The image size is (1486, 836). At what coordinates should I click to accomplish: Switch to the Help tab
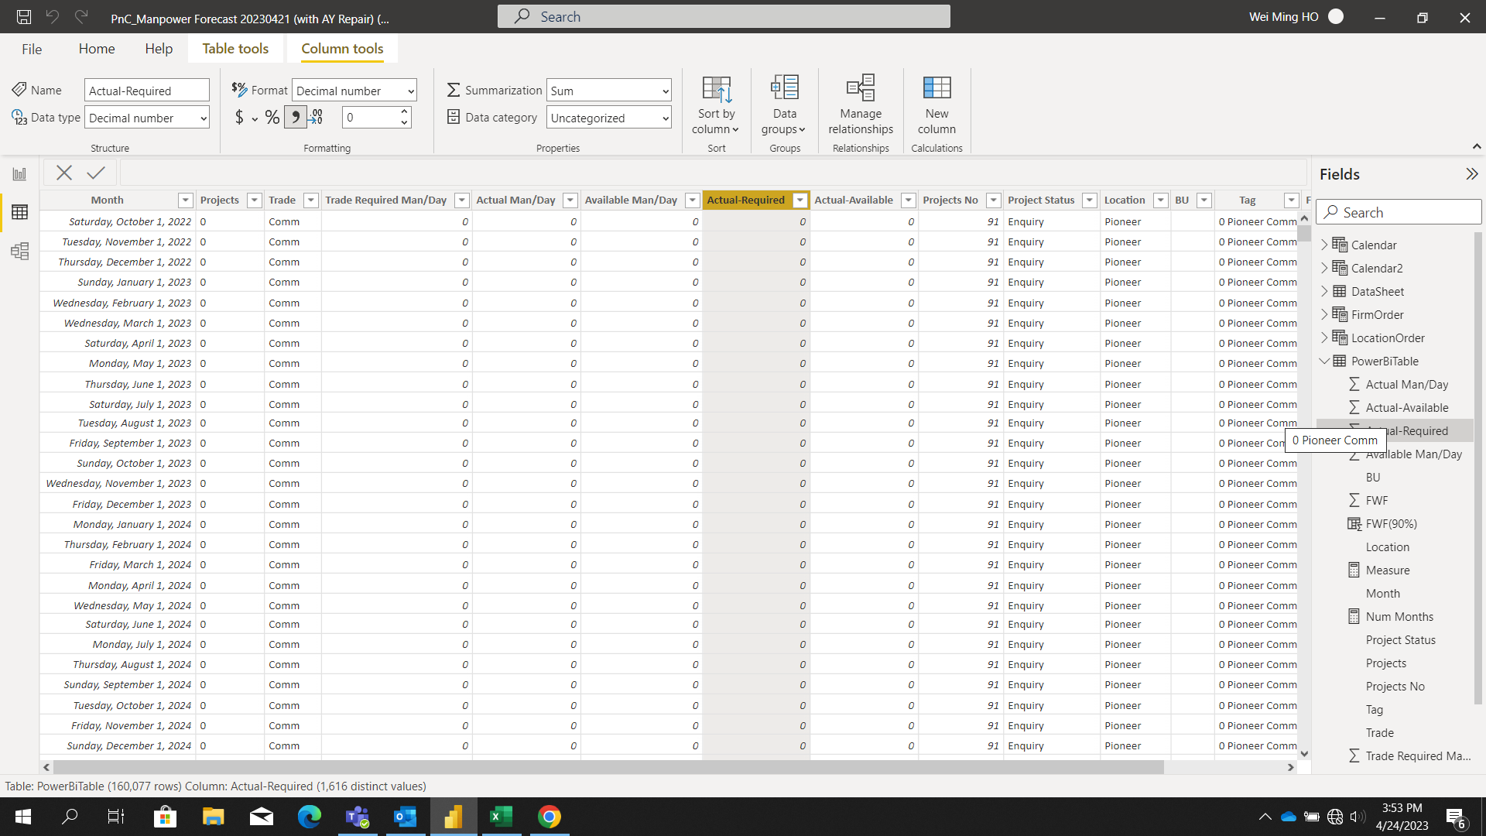[x=159, y=49]
